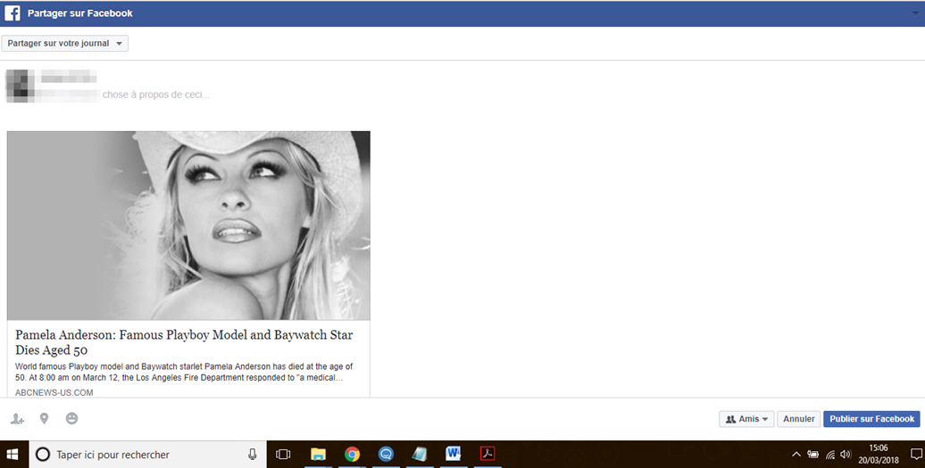925x468 pixels.
Task: Open Adobe Acrobat Reader from the taskbar
Action: pyautogui.click(x=487, y=454)
